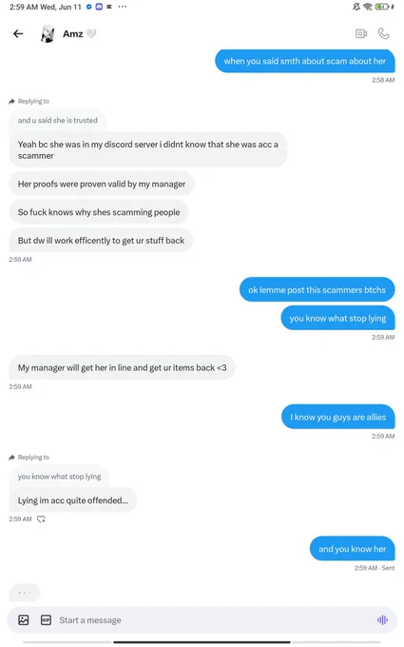Viewport: 404px width, 647px height.
Task: Open Amz profile picture
Action: tap(48, 34)
